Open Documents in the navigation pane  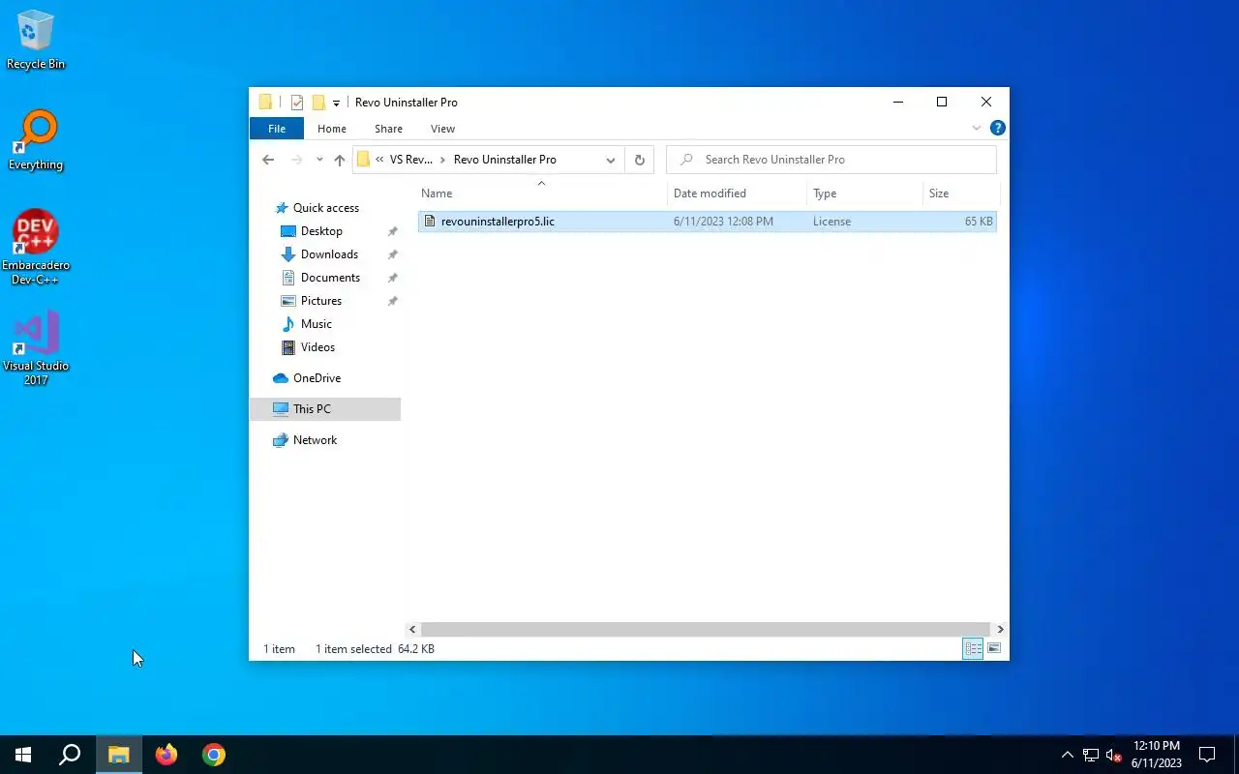[x=330, y=278]
